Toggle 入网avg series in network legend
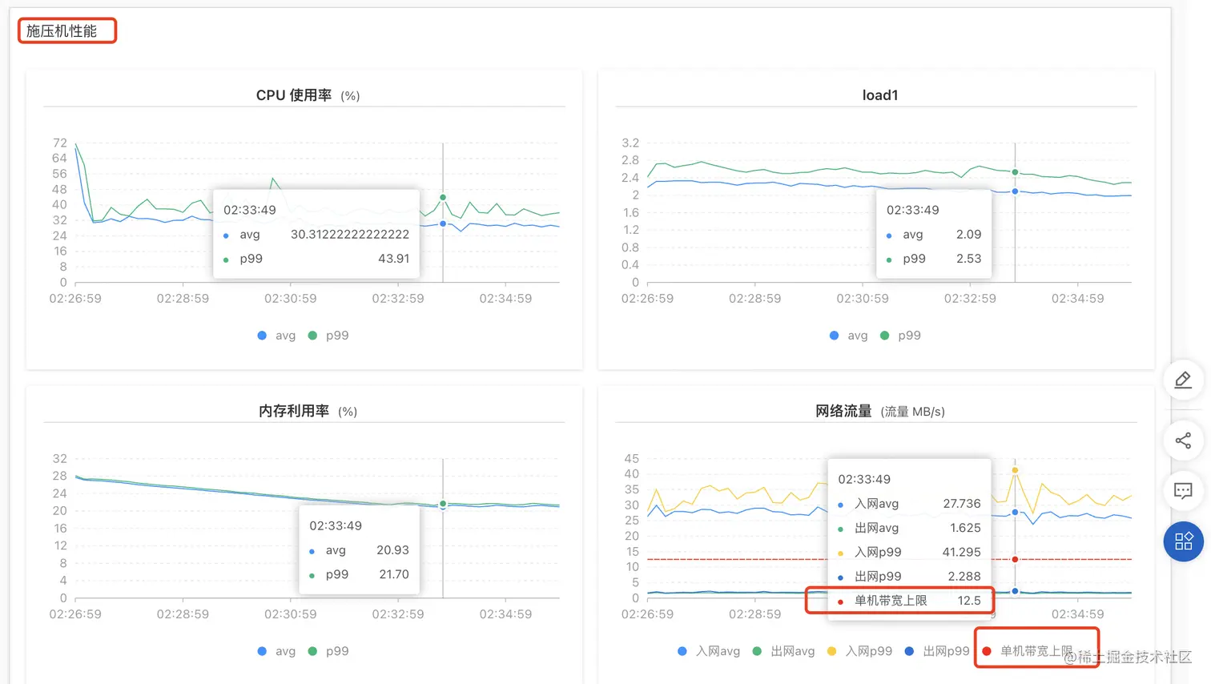Image resolution: width=1211 pixels, height=684 pixels. point(709,651)
